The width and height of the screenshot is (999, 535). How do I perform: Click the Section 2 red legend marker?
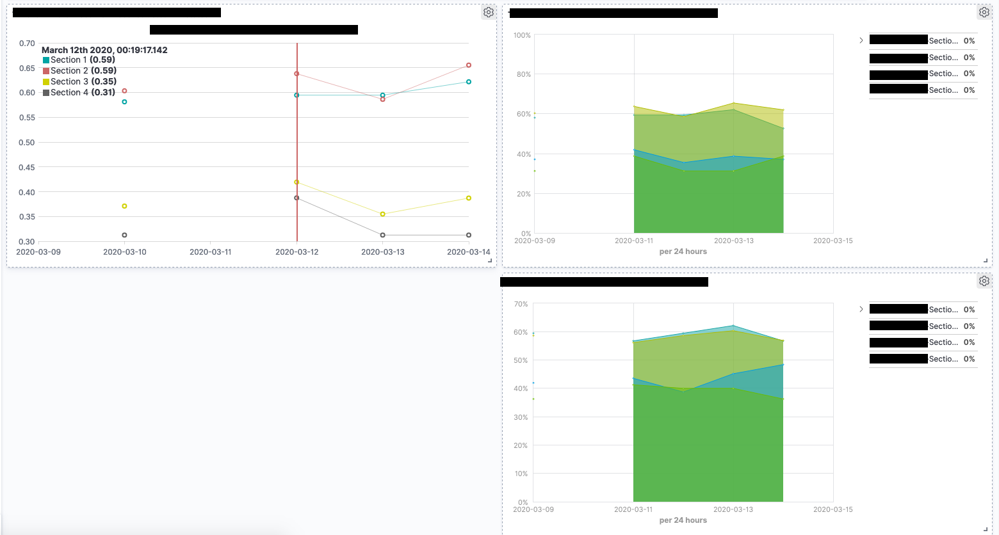point(46,70)
